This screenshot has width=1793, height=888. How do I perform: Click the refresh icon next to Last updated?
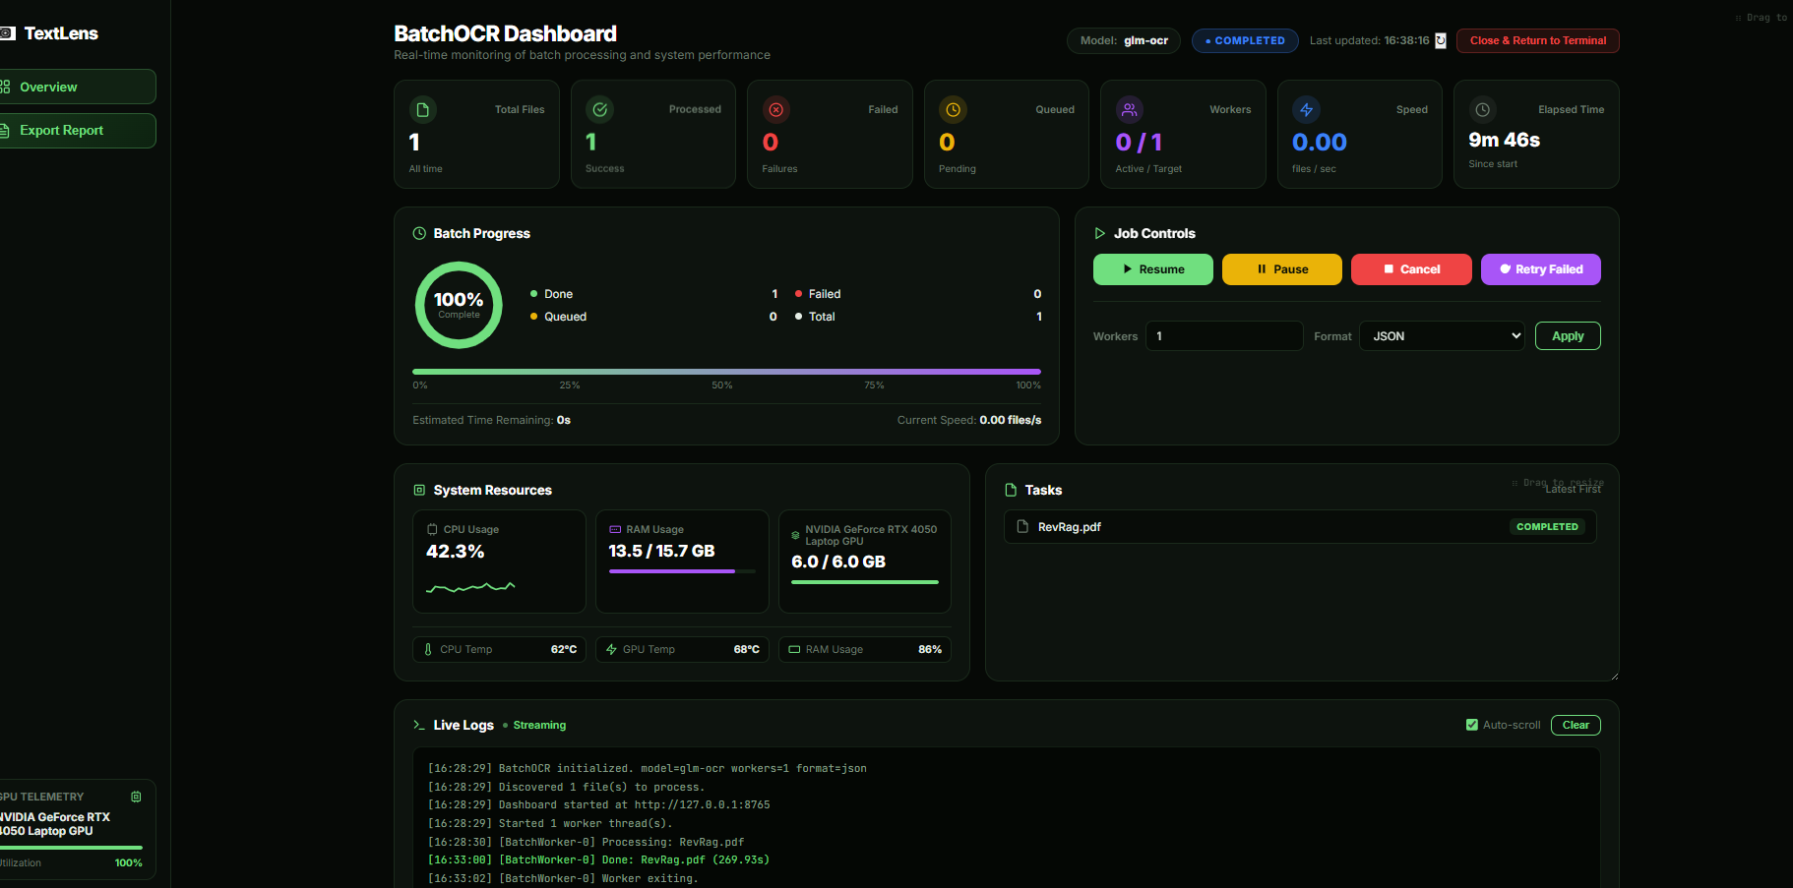(1441, 40)
